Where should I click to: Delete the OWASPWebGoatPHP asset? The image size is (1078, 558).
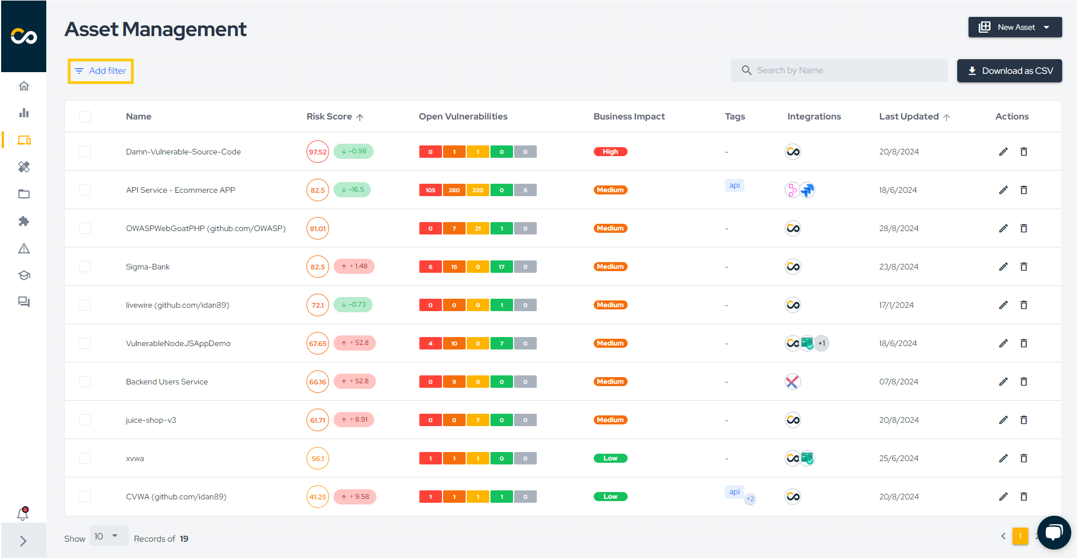(1024, 228)
